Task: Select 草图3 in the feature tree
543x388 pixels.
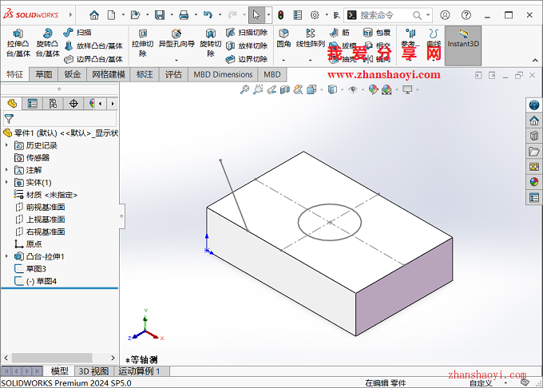Action: pos(36,269)
